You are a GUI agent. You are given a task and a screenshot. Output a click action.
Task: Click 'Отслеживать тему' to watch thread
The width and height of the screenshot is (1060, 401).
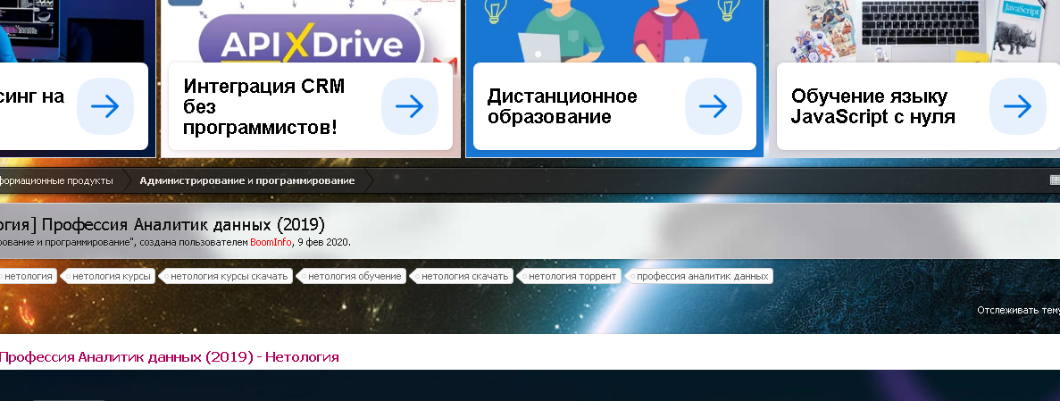1017,311
